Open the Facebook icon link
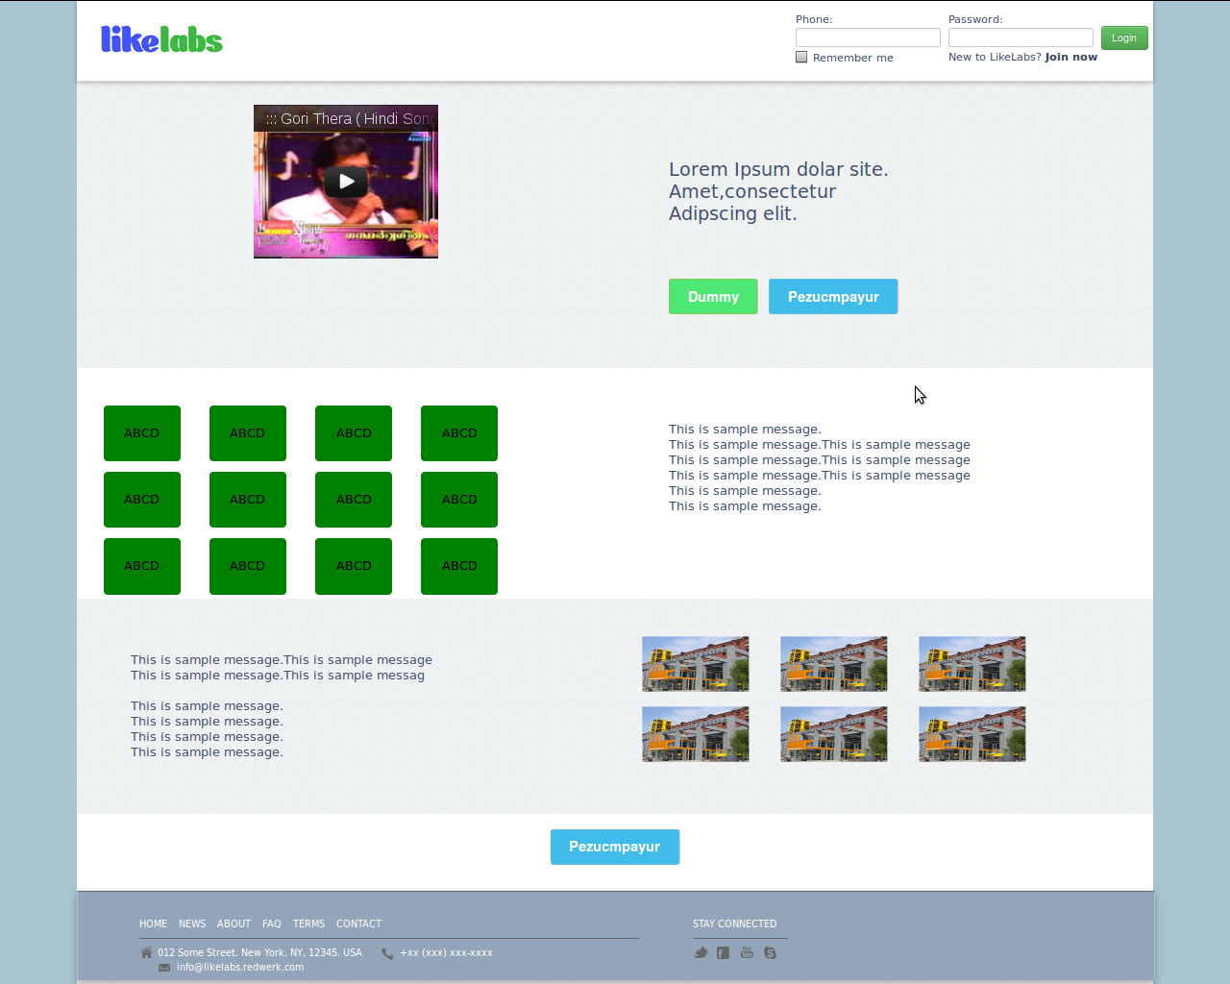1230x984 pixels. pos(723,953)
